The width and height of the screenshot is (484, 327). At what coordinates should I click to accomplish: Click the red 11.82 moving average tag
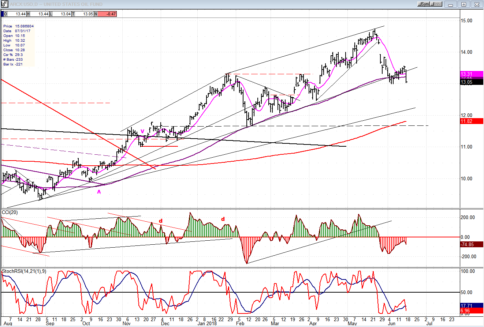(472, 121)
